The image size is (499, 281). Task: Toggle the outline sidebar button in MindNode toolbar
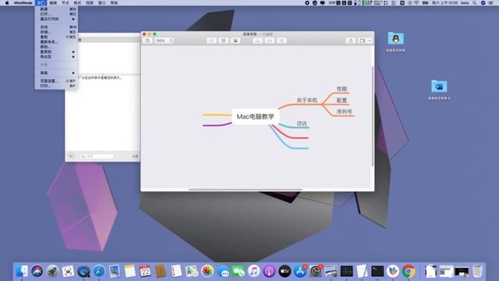(147, 41)
